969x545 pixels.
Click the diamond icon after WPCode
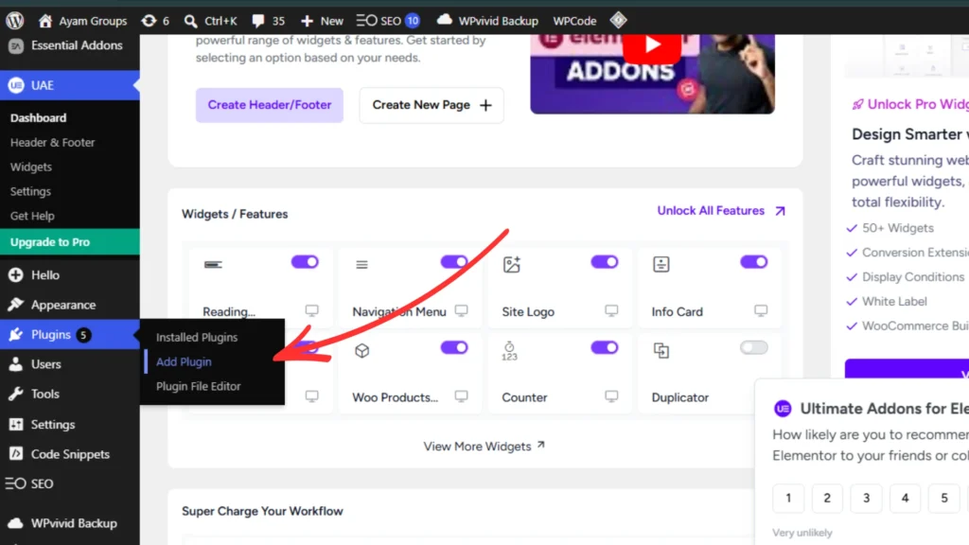coord(618,21)
